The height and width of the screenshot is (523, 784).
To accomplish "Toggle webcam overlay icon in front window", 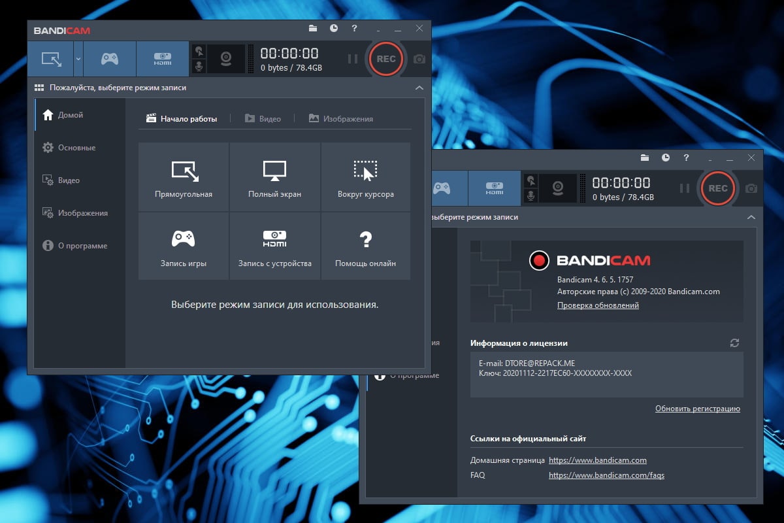I will tap(226, 59).
